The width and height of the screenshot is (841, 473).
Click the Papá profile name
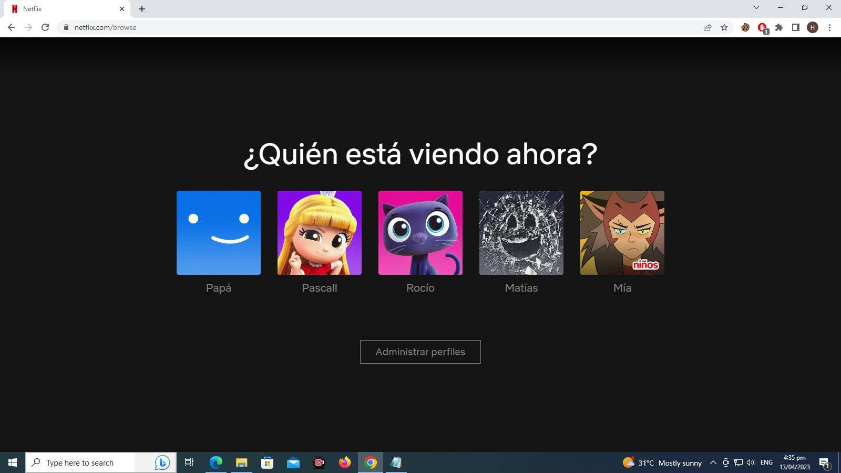pyautogui.click(x=219, y=288)
